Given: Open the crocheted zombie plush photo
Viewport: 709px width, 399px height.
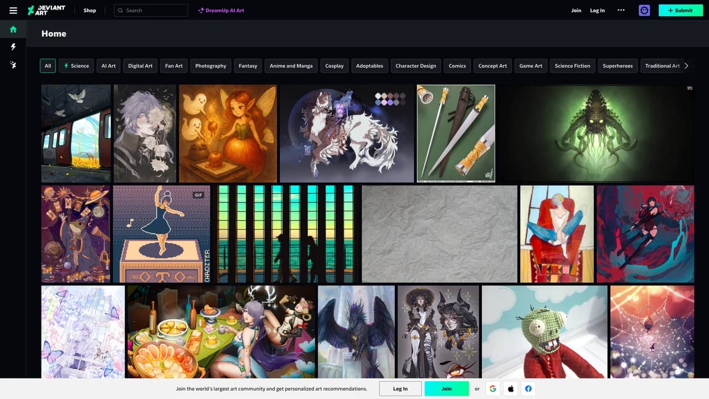Looking at the screenshot, I should pyautogui.click(x=544, y=331).
